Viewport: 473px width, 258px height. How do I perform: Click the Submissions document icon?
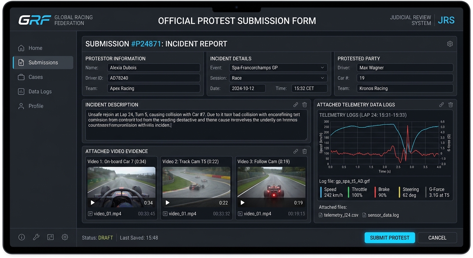coord(21,62)
